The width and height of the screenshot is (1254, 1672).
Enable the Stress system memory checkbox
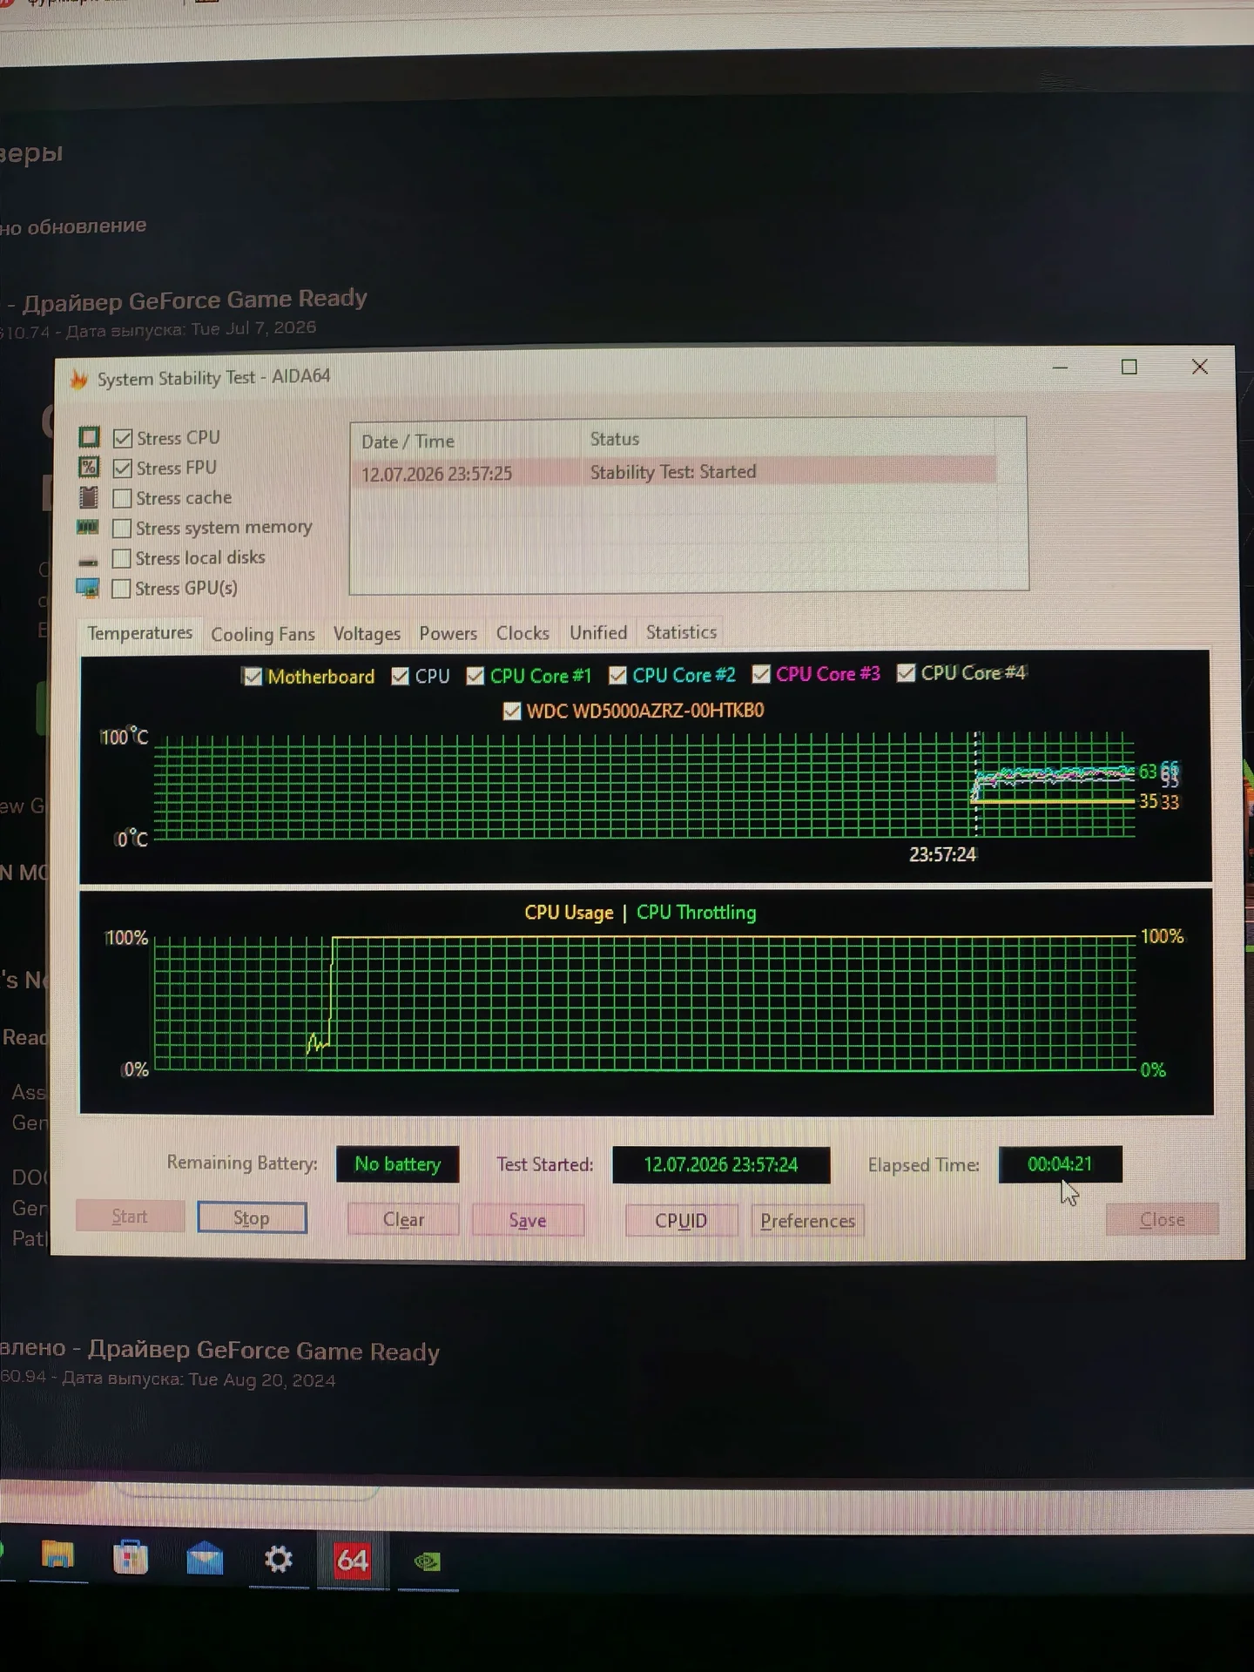(122, 529)
